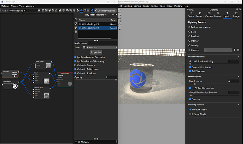Select Performance Mode lighting preset
This screenshot has width=243, height=144.
pos(189,27)
